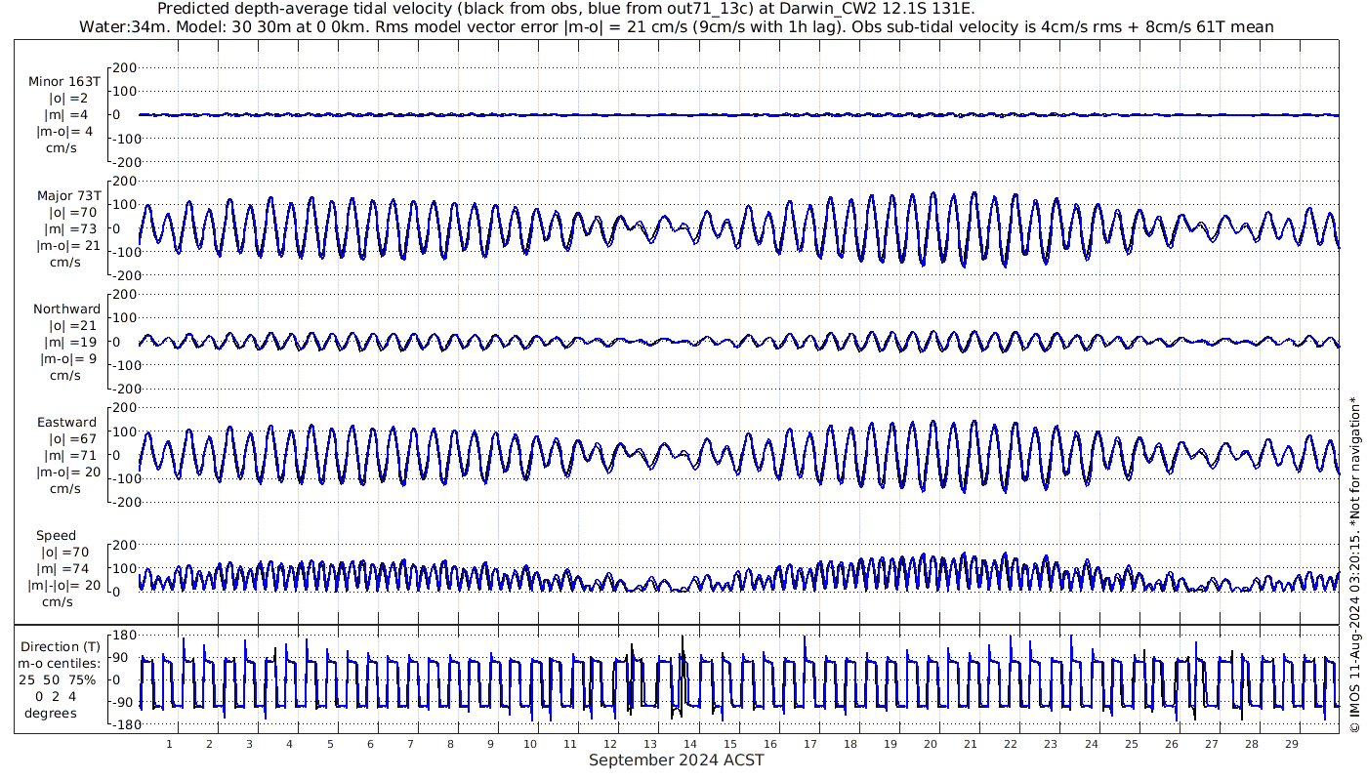Click the 'September 2024 ACST' axis title

(676, 760)
